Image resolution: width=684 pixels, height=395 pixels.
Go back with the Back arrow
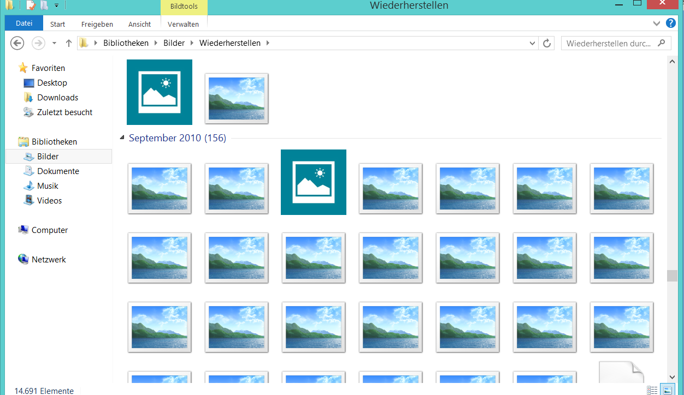tap(17, 43)
